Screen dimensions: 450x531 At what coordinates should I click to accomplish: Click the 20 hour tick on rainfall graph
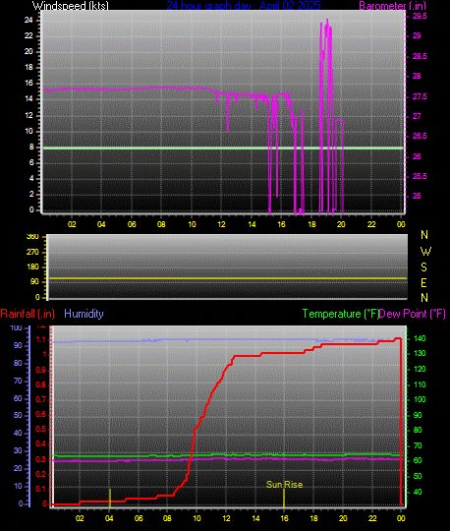pyautogui.click(x=343, y=518)
